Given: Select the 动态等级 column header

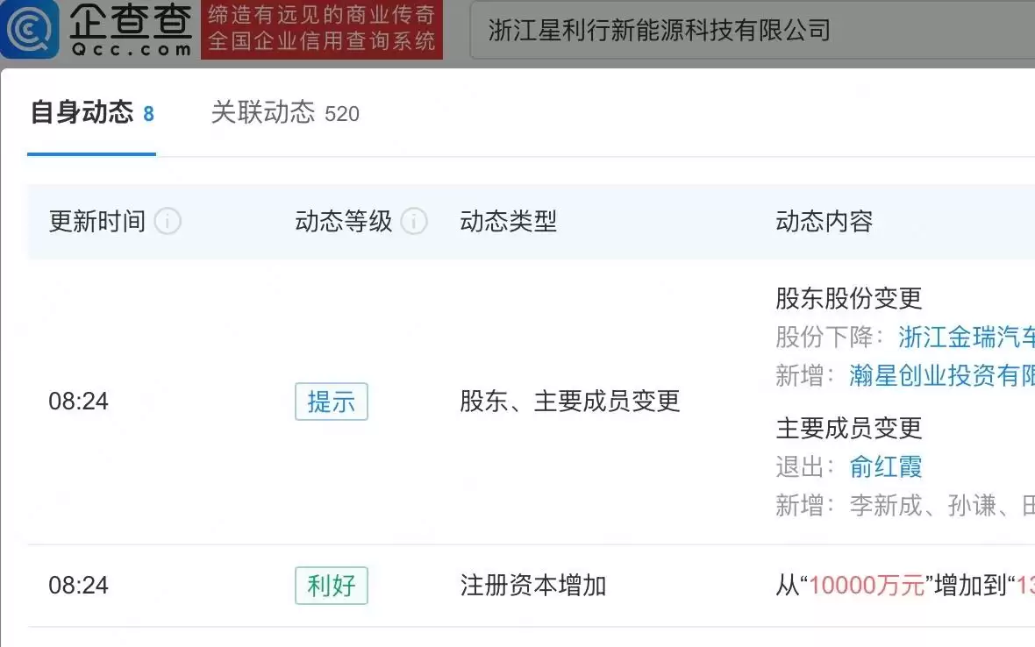Looking at the screenshot, I should point(343,221).
